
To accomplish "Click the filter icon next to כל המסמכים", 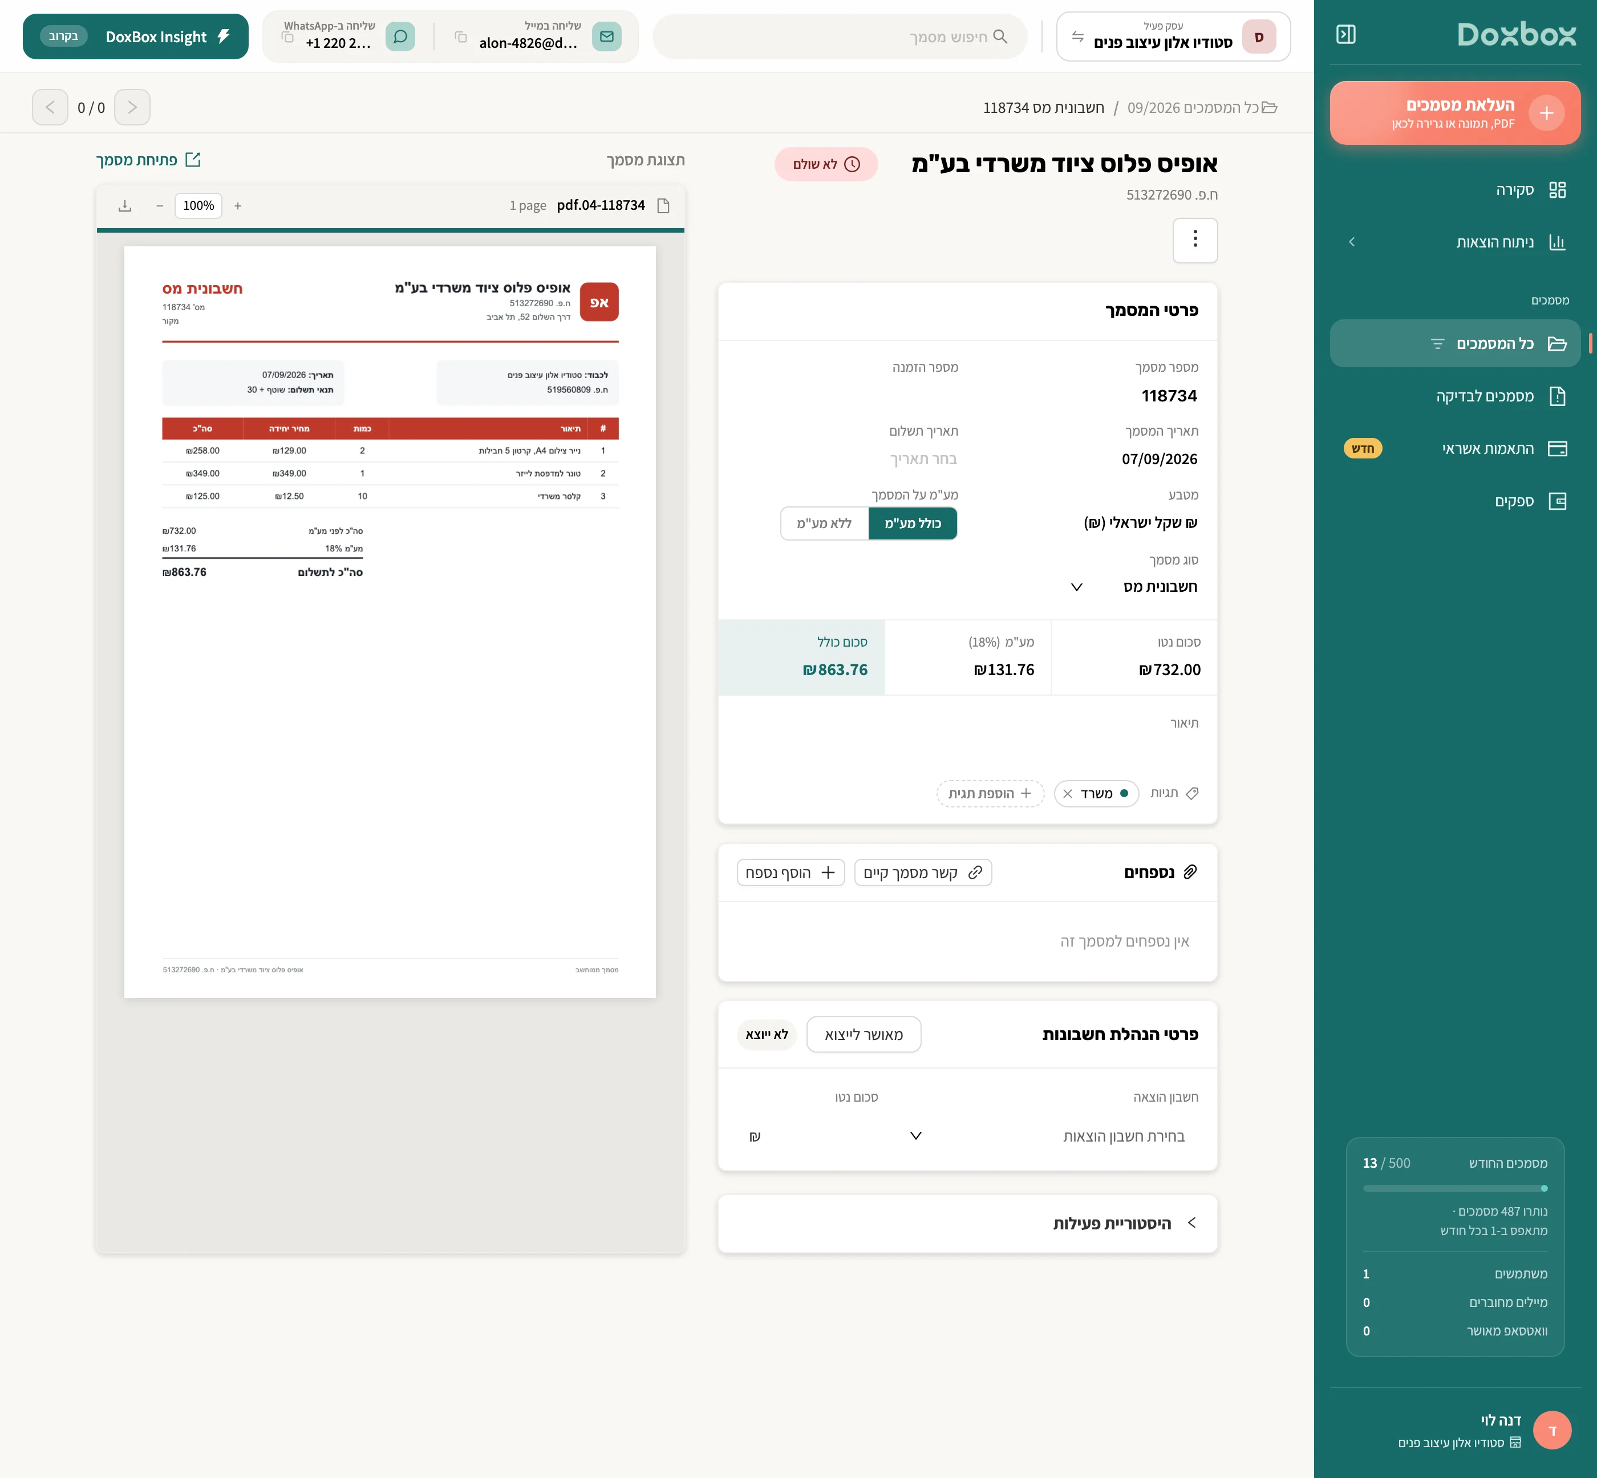I will (x=1437, y=344).
